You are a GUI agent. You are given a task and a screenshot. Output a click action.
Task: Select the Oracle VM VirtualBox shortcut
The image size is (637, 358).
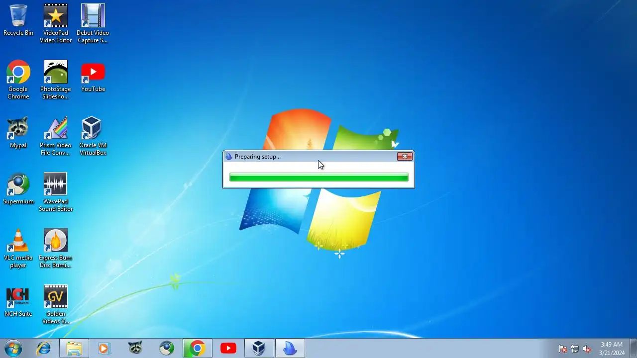[x=93, y=136]
